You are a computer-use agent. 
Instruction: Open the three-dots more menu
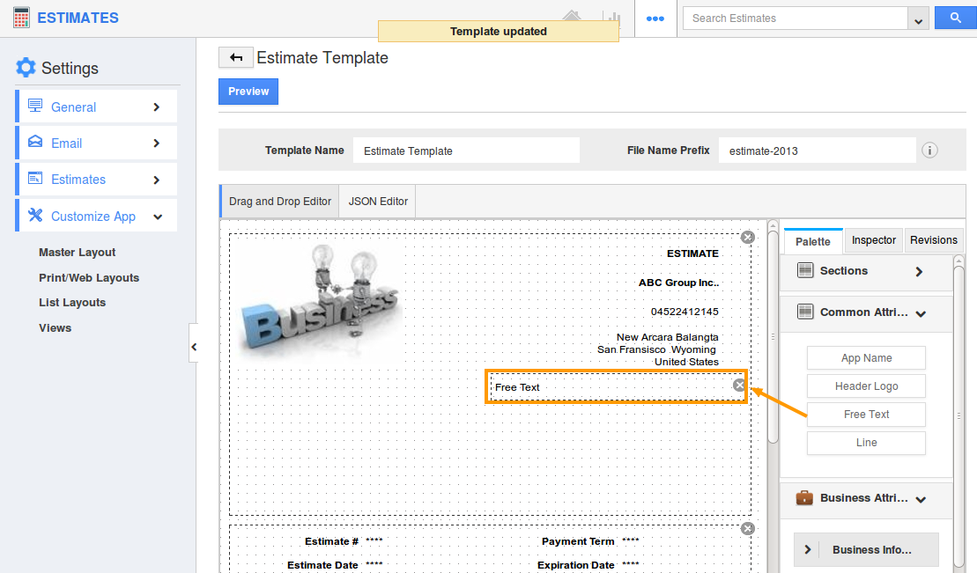click(655, 18)
